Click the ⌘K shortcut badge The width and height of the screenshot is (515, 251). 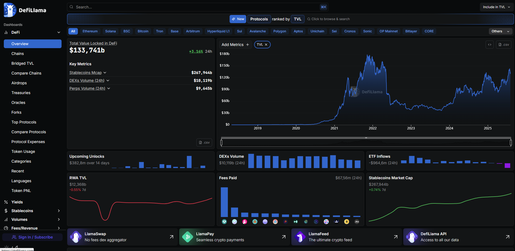pos(324,7)
